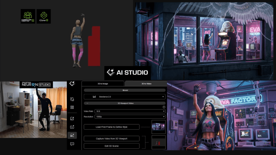Switch to the 3D to Image tab

[x=103, y=84]
